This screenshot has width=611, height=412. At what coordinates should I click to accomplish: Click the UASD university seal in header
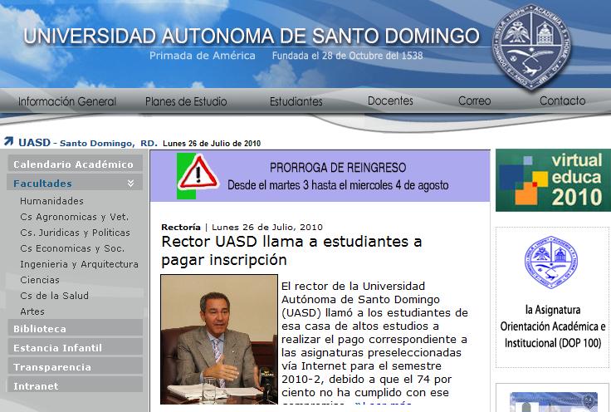pyautogui.click(x=531, y=47)
